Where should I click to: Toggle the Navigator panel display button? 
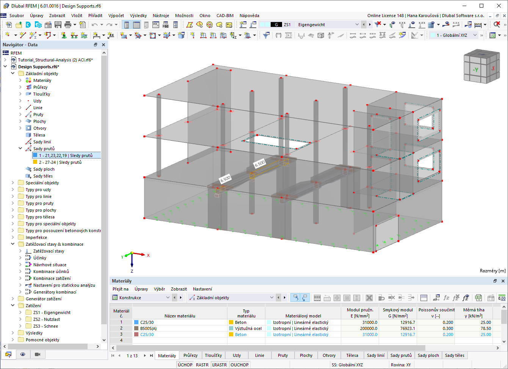[126, 25]
